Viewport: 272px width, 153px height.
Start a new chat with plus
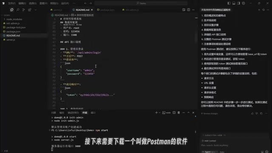click(x=259, y=10)
